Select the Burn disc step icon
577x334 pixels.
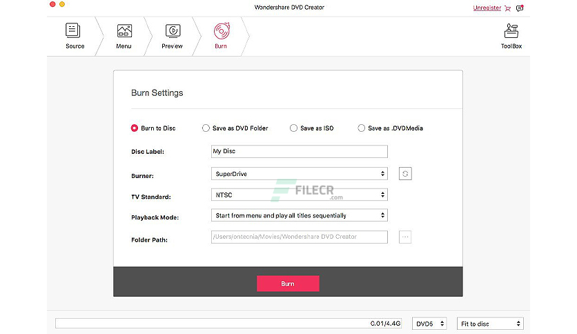tap(222, 31)
